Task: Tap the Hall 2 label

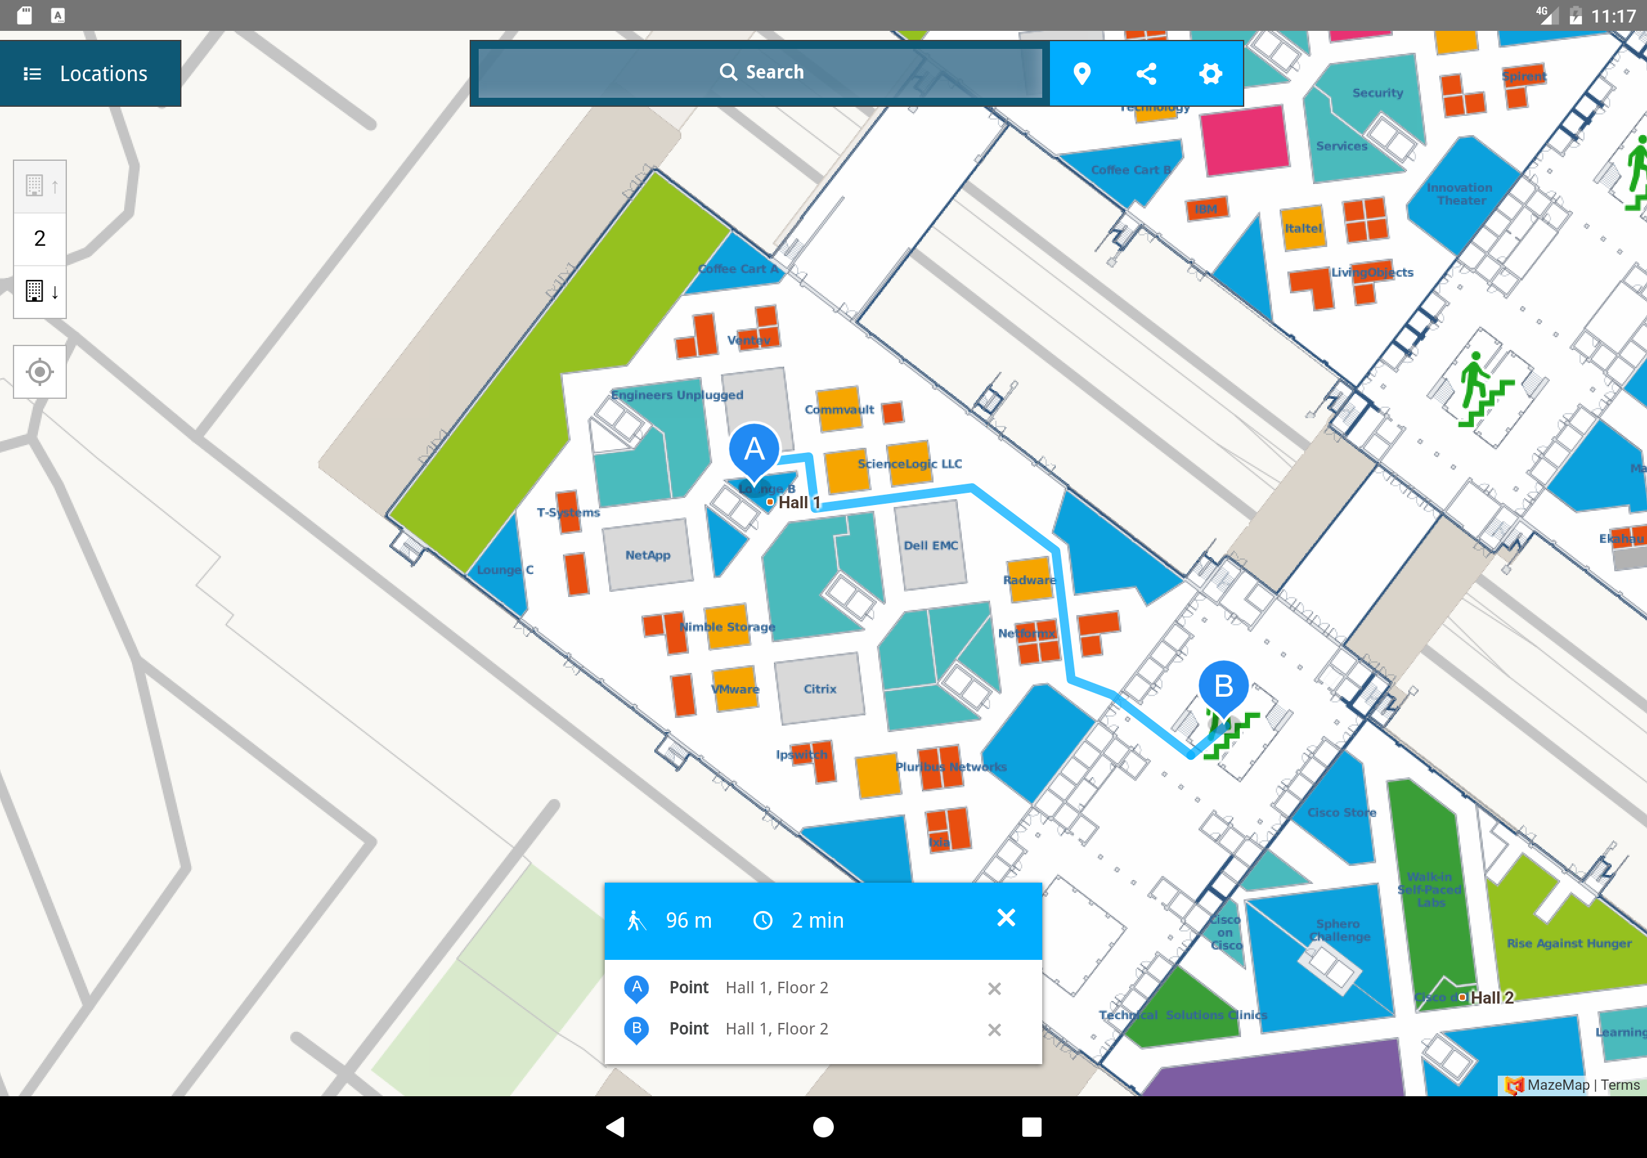Action: click(1492, 998)
